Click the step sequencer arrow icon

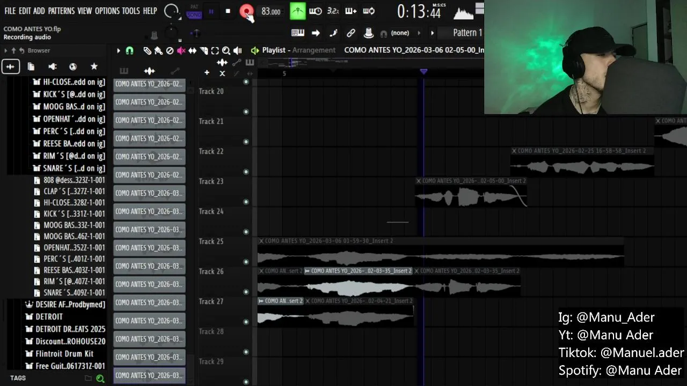[x=316, y=33]
